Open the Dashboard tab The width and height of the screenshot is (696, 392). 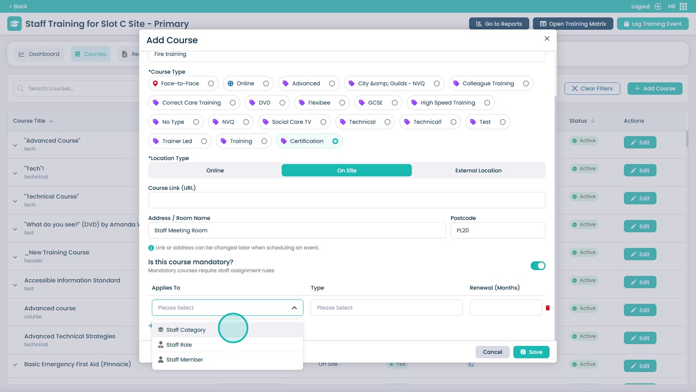click(x=39, y=54)
